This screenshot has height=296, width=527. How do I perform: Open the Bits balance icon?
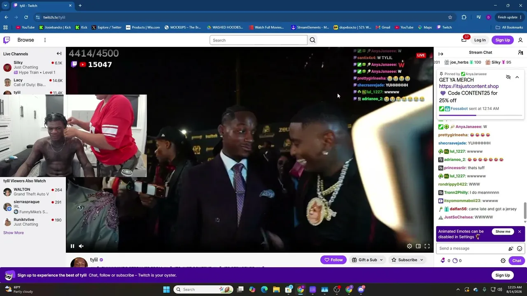[443, 260]
